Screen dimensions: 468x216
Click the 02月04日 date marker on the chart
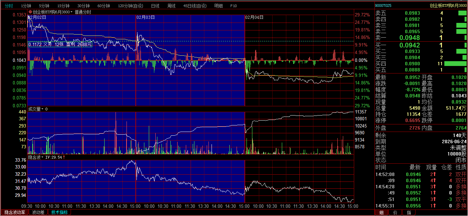254,17
